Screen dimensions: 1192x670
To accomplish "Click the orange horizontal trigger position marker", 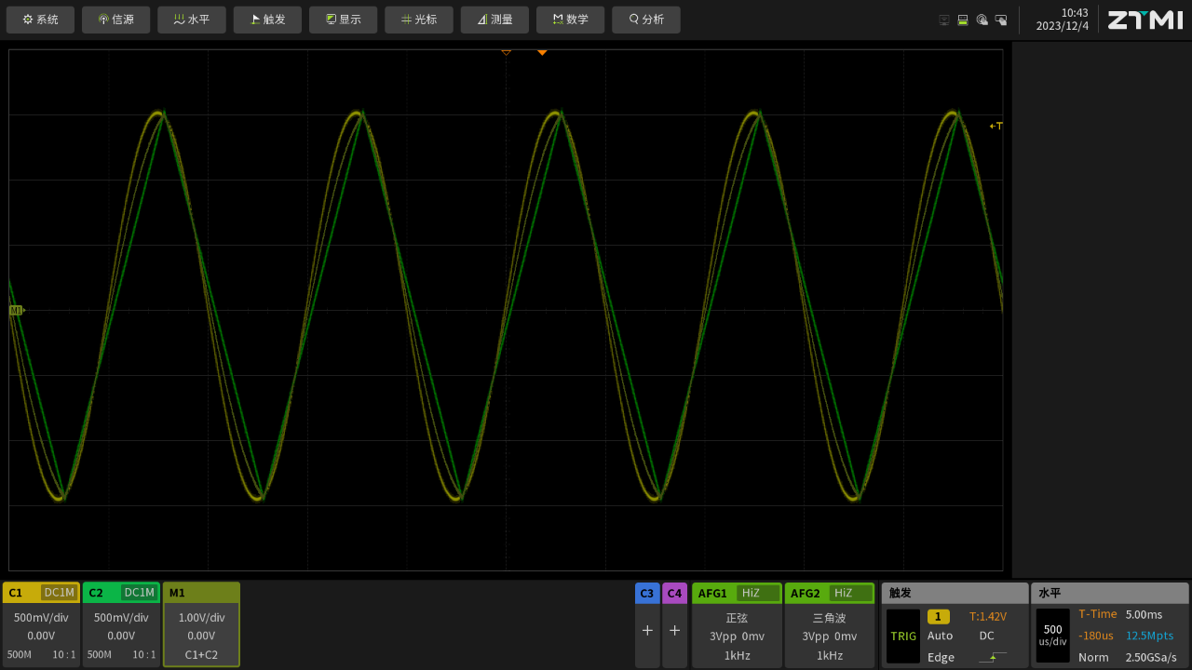I will coord(542,53).
